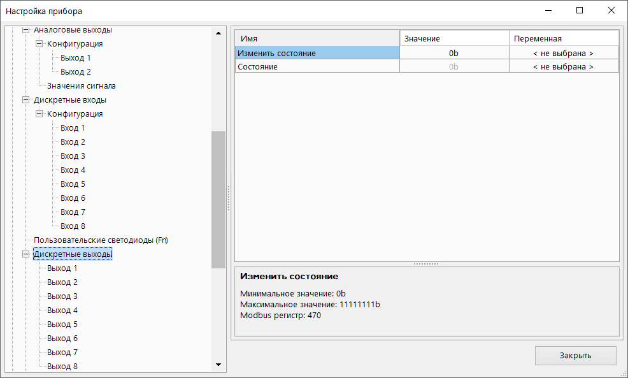Edit the Изменить состояние value cell
The height and width of the screenshot is (378, 628).
453,54
